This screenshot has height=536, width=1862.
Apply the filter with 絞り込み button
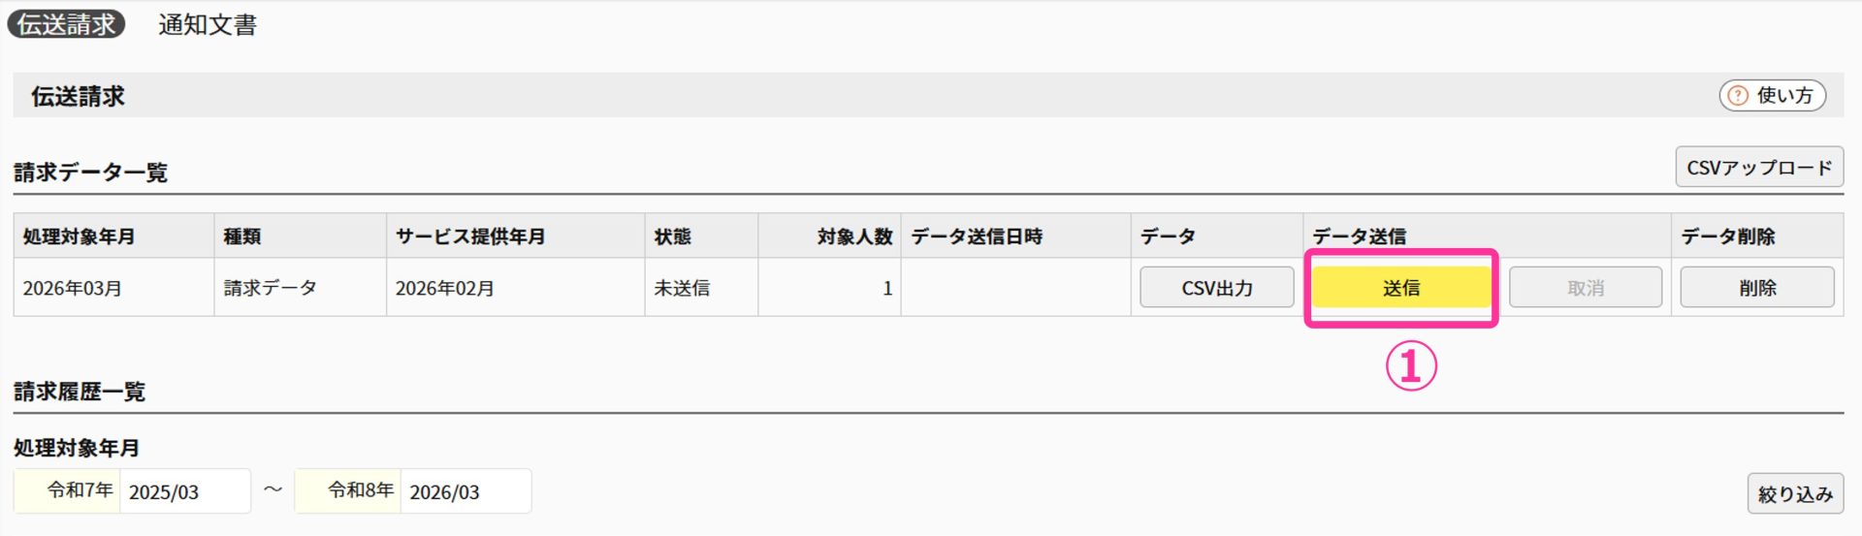pos(1794,493)
